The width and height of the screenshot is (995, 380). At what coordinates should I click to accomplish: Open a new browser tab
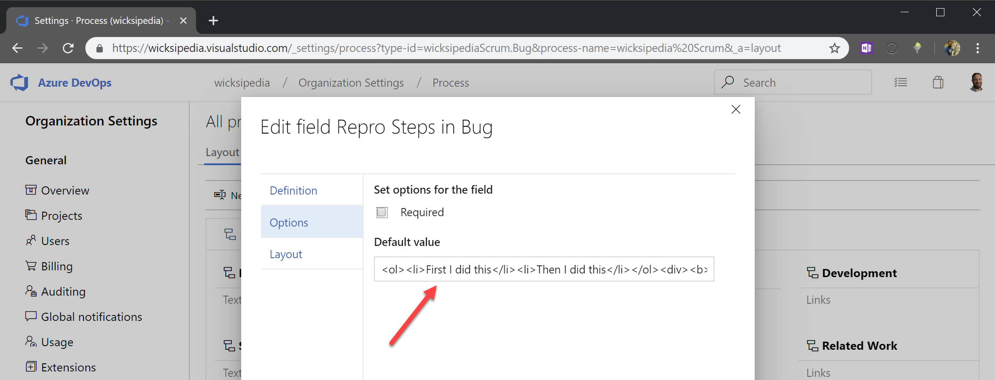pyautogui.click(x=213, y=21)
